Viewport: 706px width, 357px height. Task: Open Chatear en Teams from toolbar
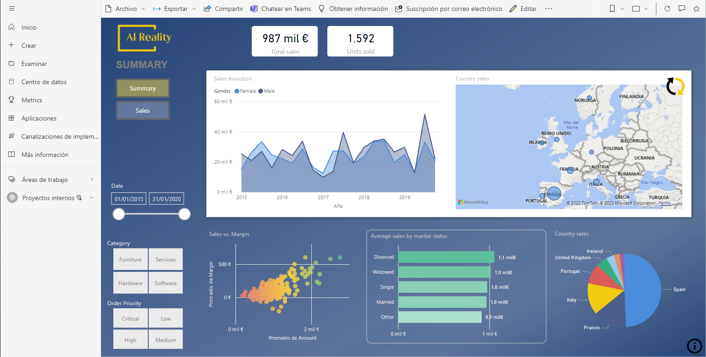[x=281, y=9]
